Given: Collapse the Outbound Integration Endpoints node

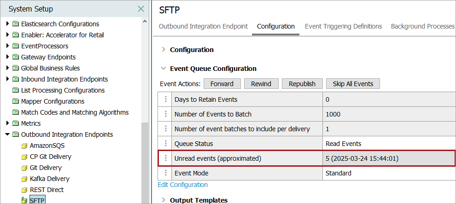Looking at the screenshot, I should [7, 134].
